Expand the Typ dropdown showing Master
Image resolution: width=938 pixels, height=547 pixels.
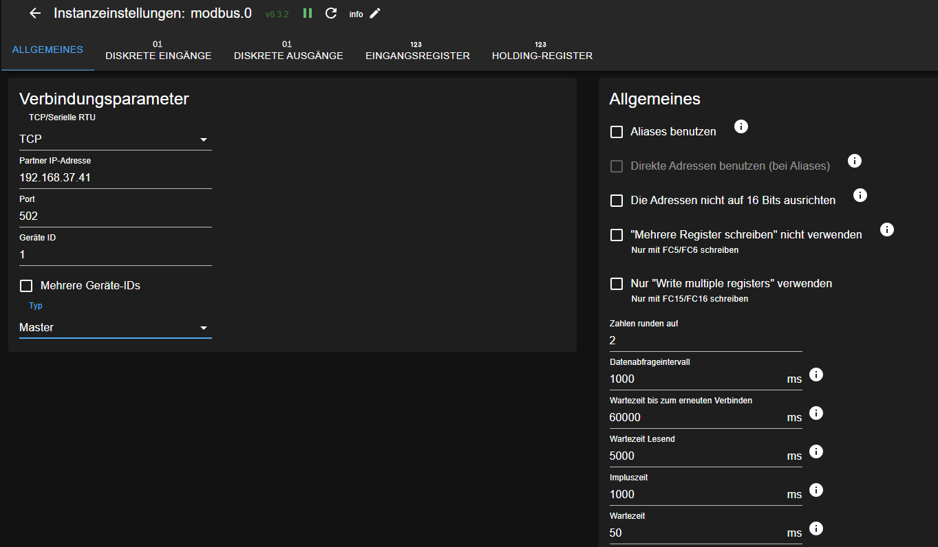(115, 328)
